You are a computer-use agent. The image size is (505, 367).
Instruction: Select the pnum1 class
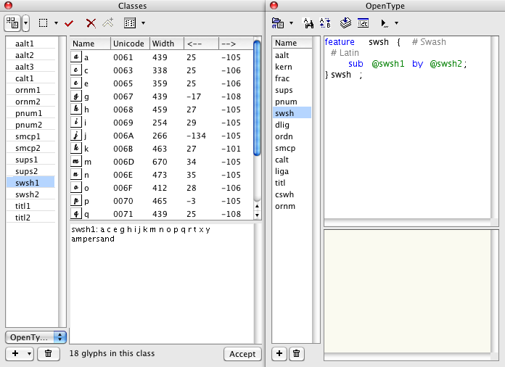pos(30,113)
